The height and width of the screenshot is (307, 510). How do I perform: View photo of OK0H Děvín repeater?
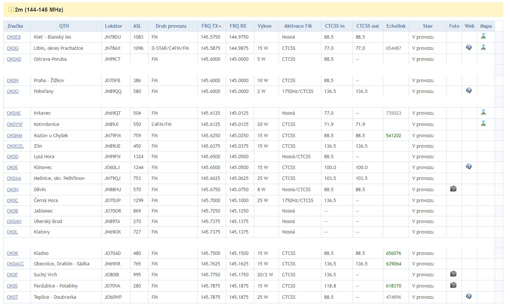453,189
